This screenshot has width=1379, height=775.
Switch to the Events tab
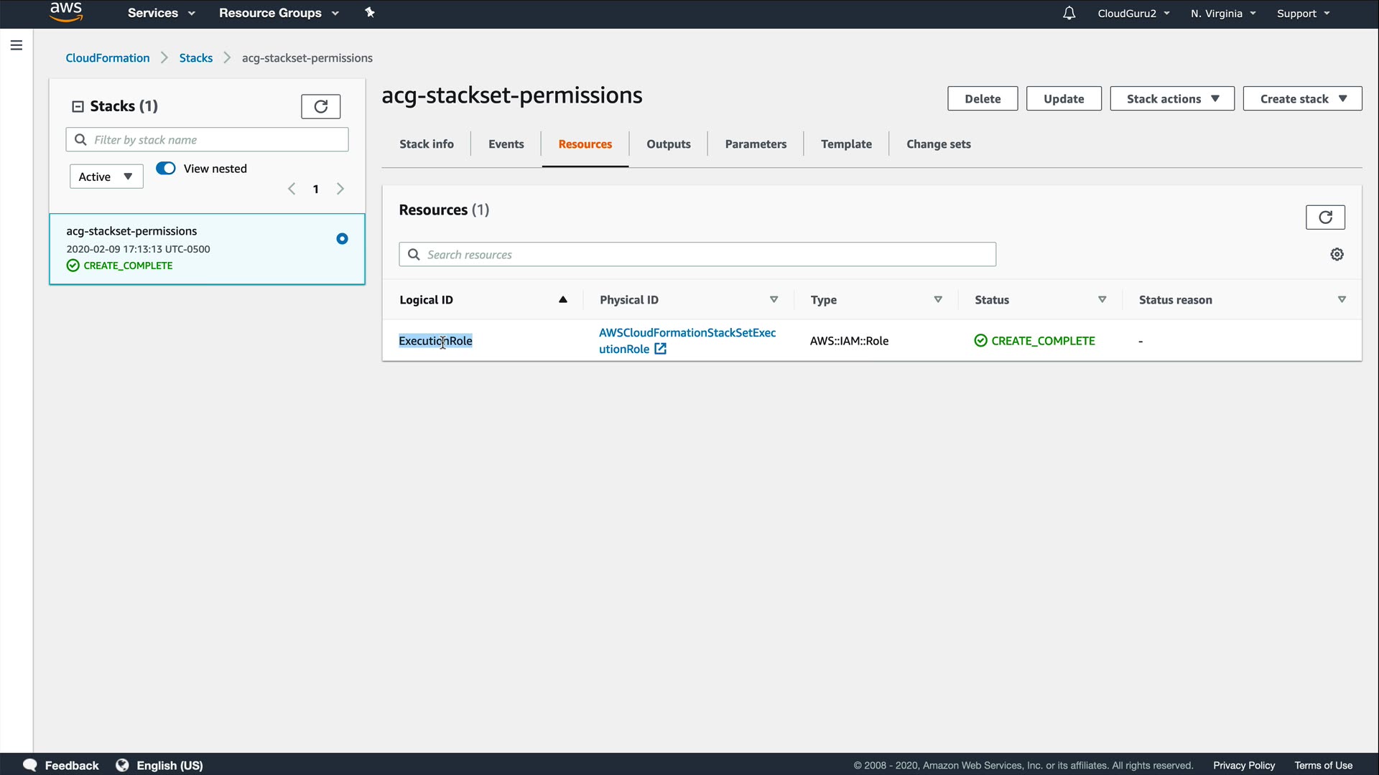pyautogui.click(x=506, y=144)
